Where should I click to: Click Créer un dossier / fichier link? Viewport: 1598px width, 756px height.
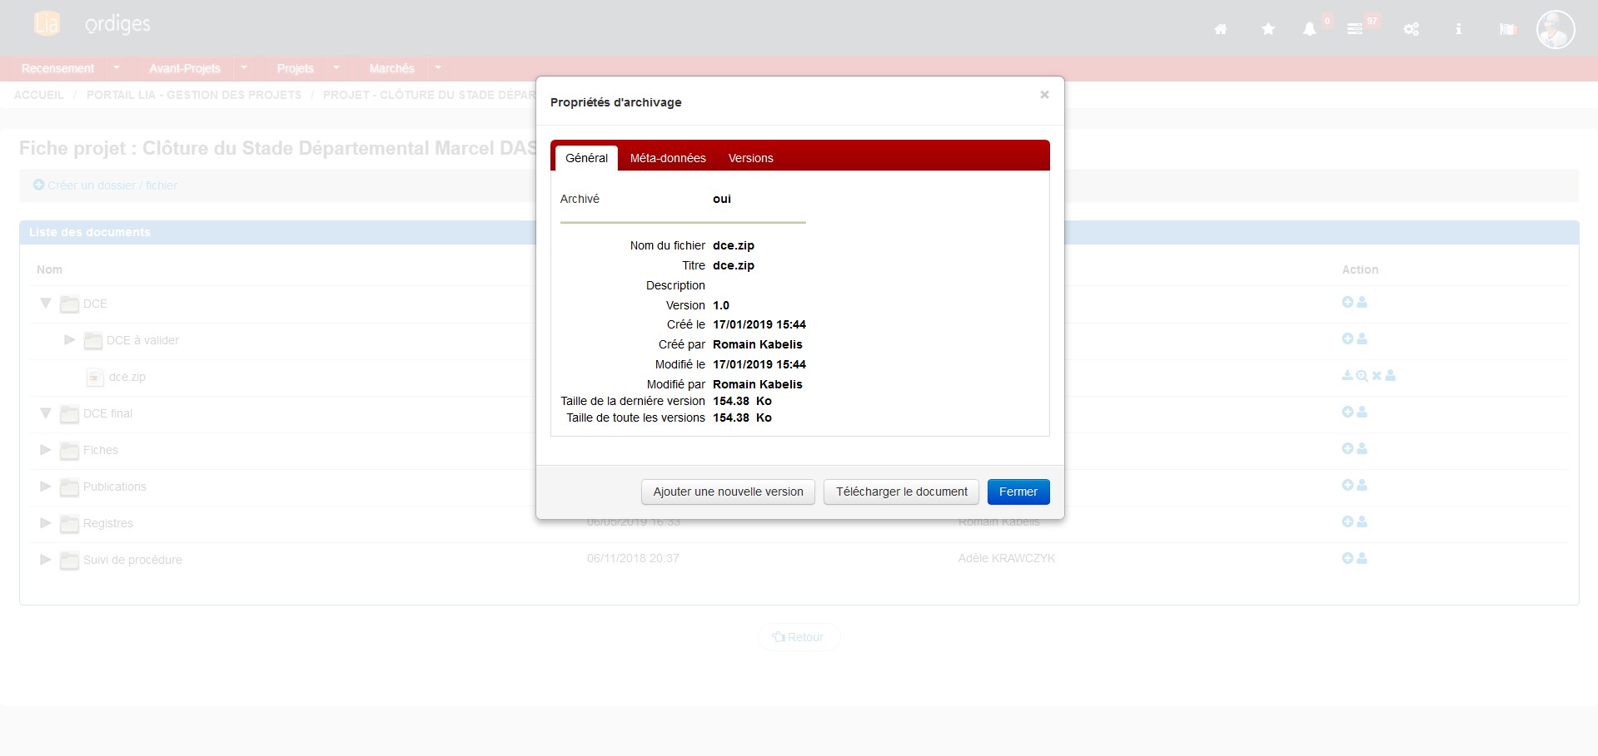(105, 185)
